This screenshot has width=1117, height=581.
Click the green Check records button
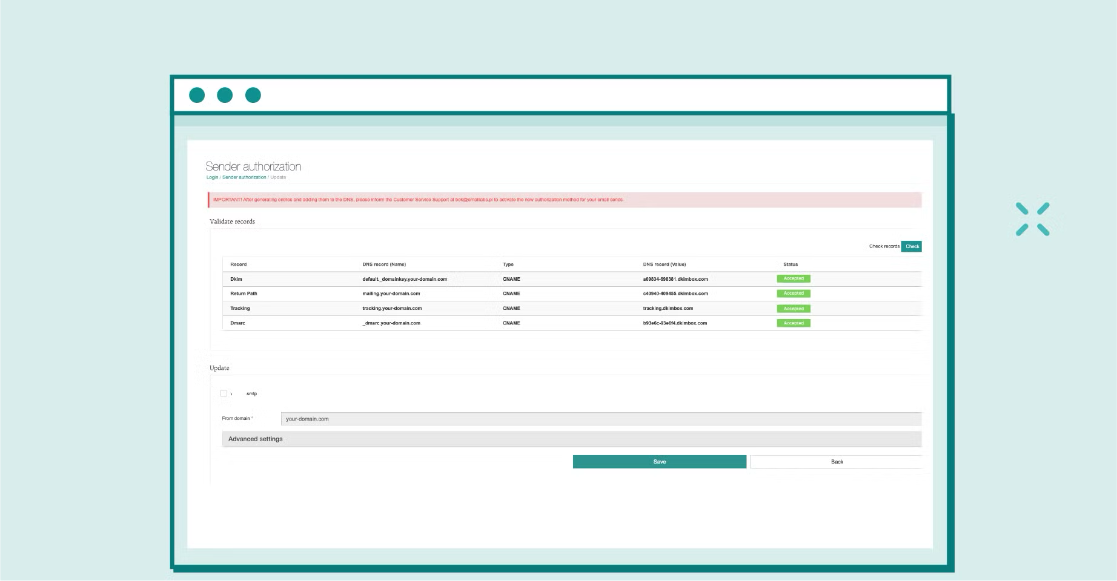pos(912,246)
